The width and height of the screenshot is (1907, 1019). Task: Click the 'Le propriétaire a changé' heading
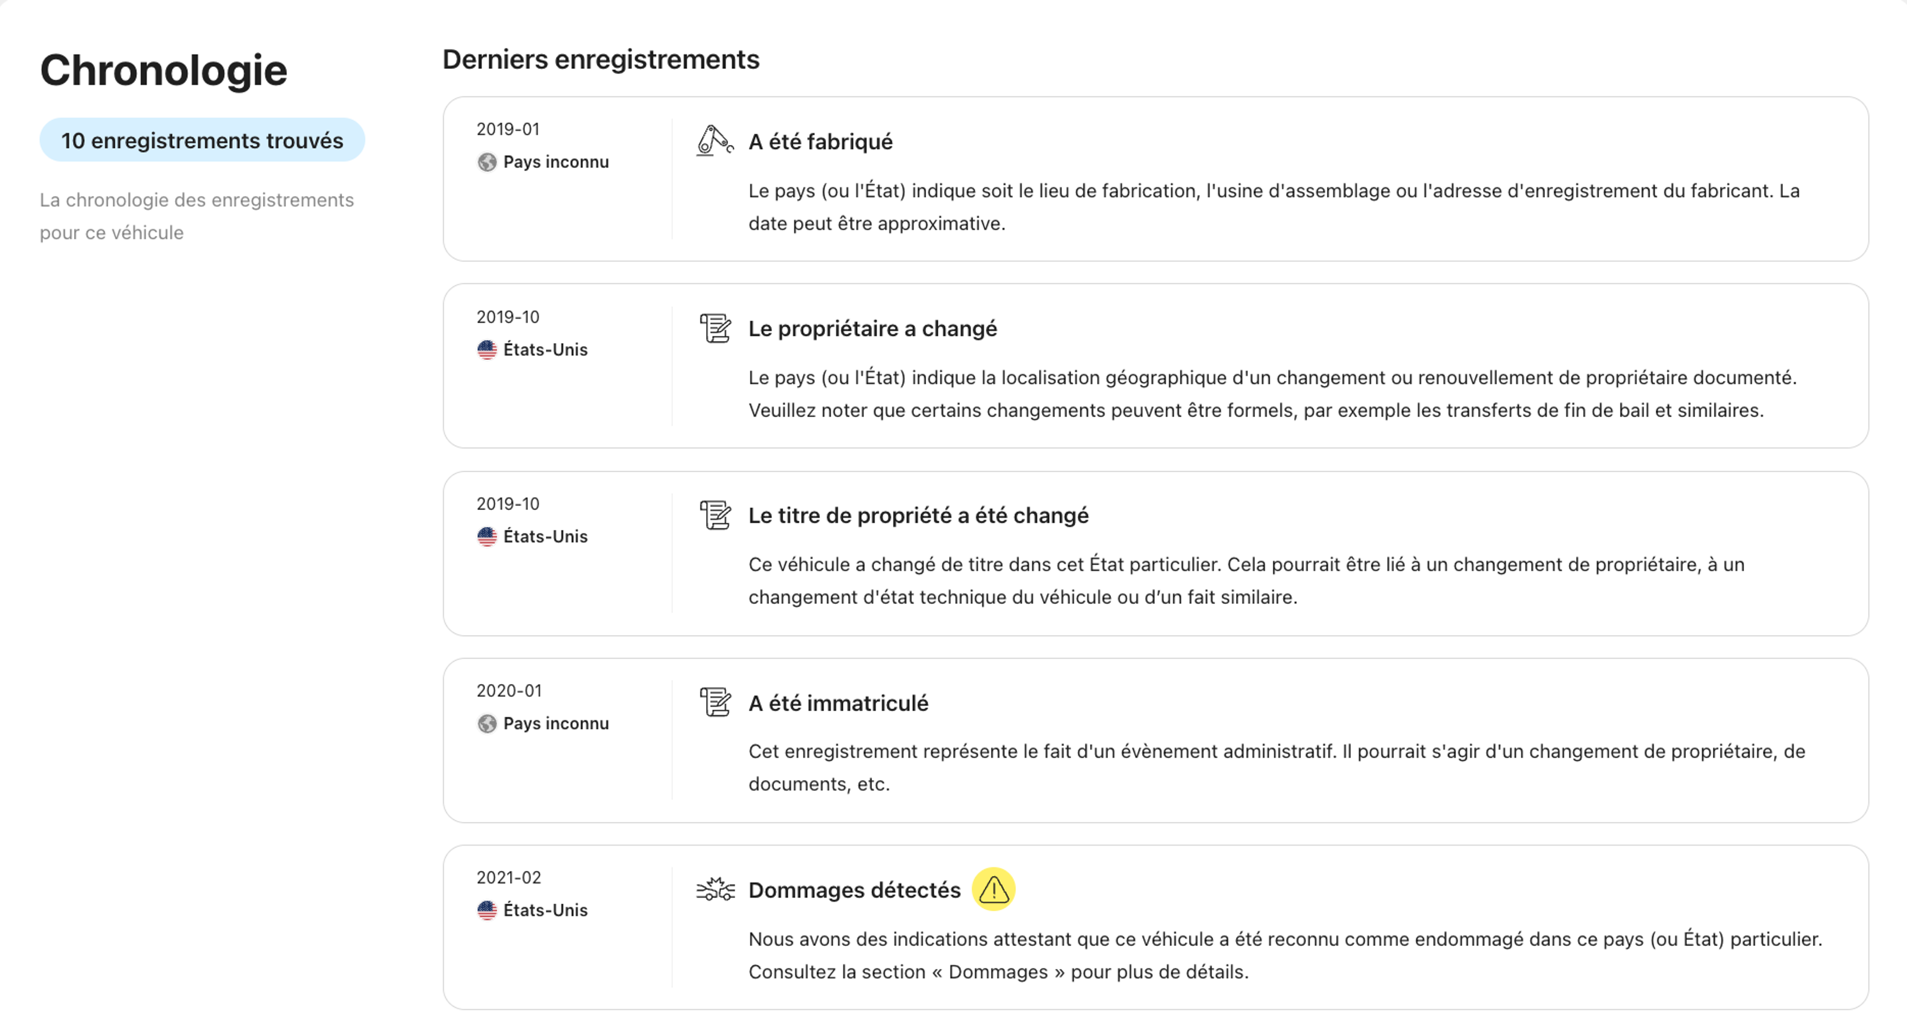click(872, 329)
